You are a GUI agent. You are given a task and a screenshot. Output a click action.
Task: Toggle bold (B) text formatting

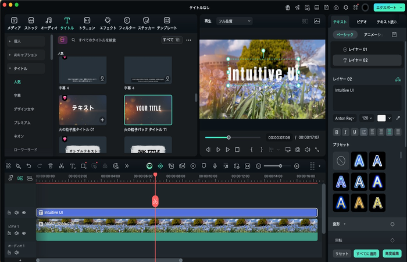(338, 132)
